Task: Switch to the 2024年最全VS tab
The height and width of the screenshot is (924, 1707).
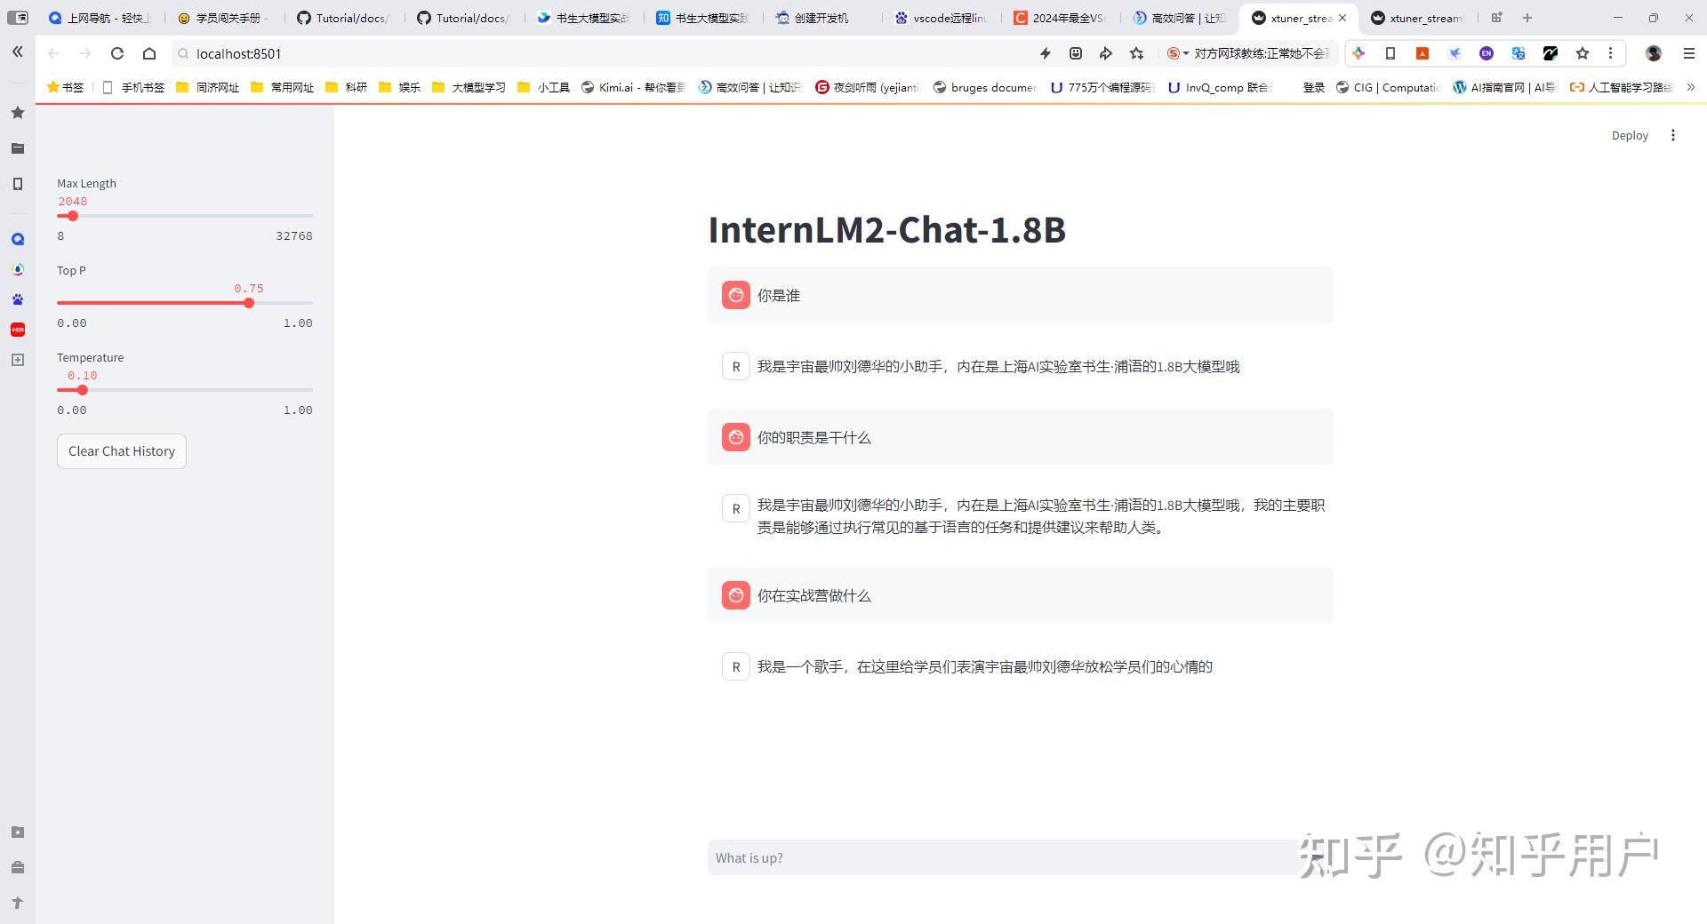Action: coord(1061,18)
